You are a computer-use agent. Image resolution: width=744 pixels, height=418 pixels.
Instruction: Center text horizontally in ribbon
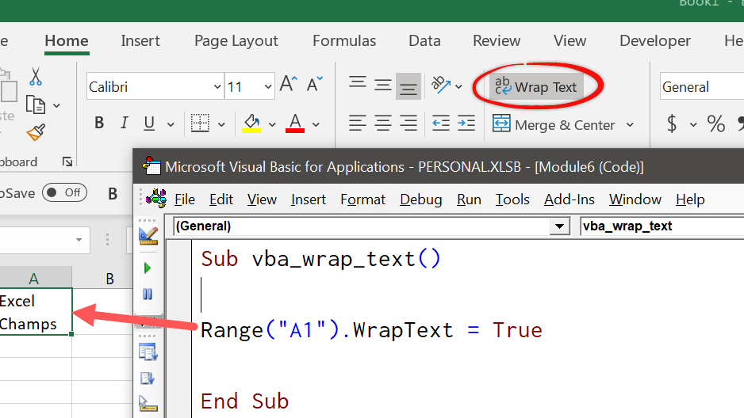[382, 123]
